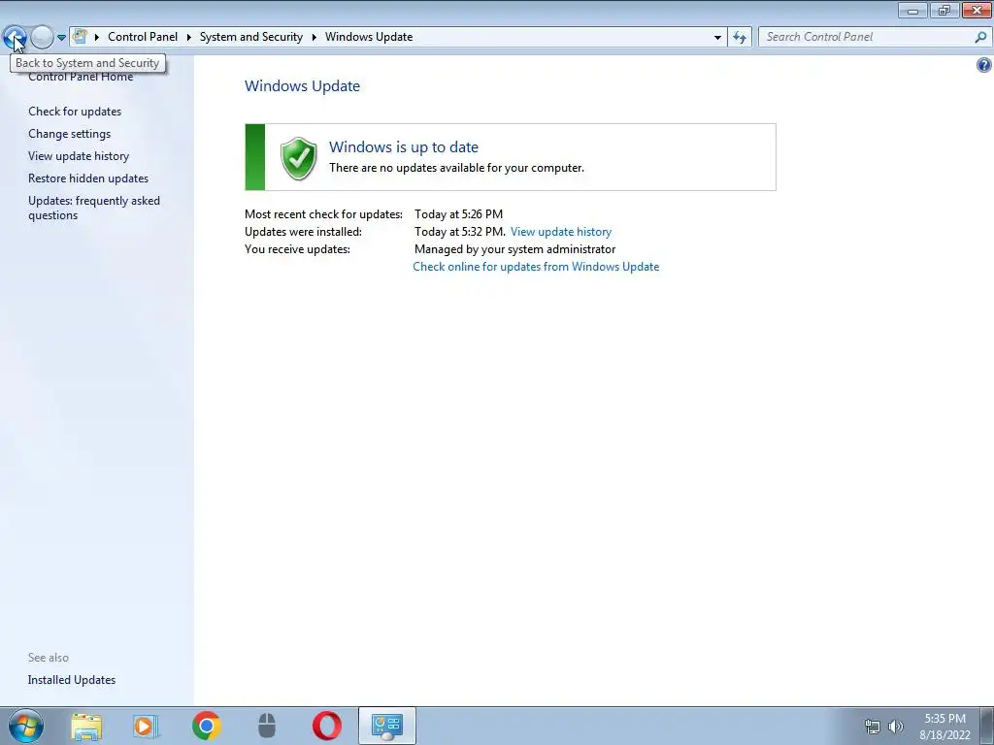Go back to System and Security
Image resolution: width=994 pixels, height=745 pixels.
coord(15,37)
